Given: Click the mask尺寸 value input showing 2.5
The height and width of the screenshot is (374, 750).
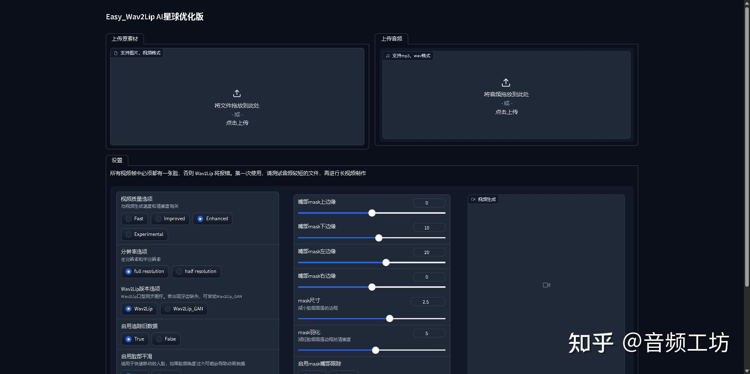Looking at the screenshot, I should [x=427, y=302].
